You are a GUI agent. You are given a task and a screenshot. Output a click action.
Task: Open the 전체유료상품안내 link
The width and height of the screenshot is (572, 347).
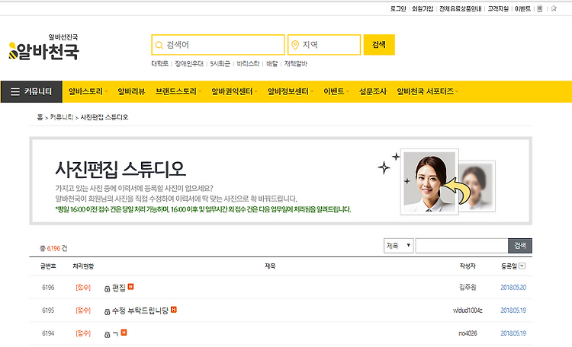[461, 8]
